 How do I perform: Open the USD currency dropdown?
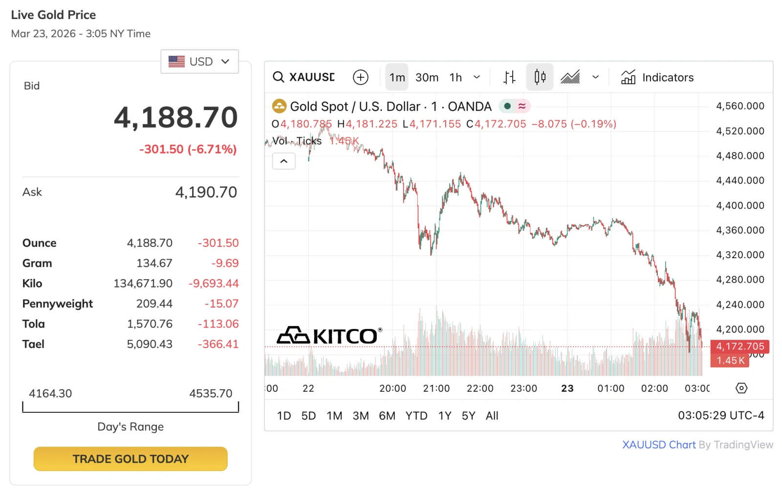(x=199, y=62)
